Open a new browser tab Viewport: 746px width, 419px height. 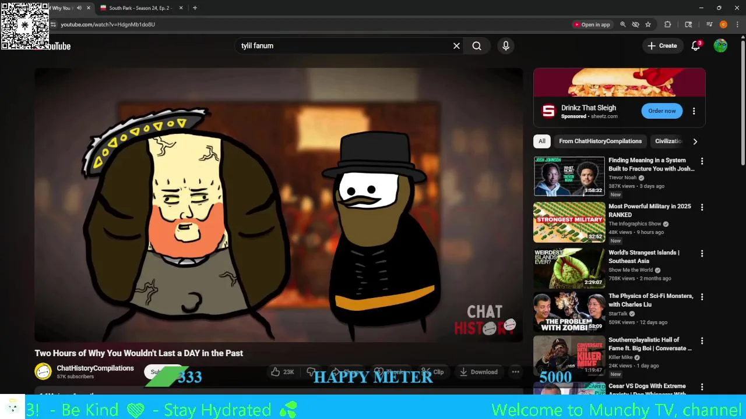[195, 8]
